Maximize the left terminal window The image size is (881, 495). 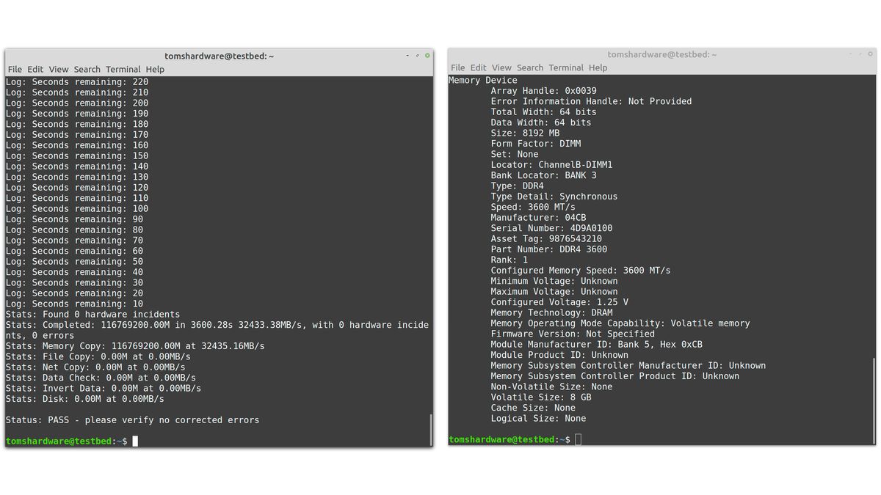(418, 56)
